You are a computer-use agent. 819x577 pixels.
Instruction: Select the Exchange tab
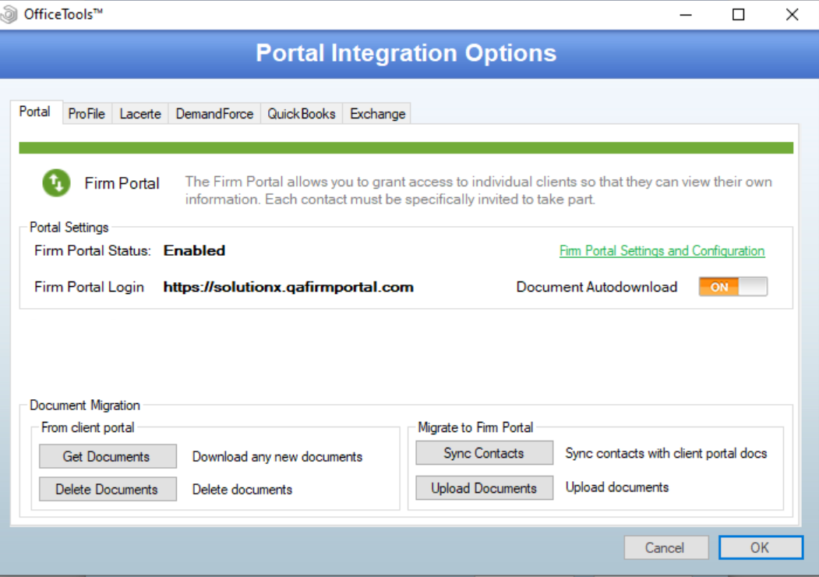(x=377, y=114)
